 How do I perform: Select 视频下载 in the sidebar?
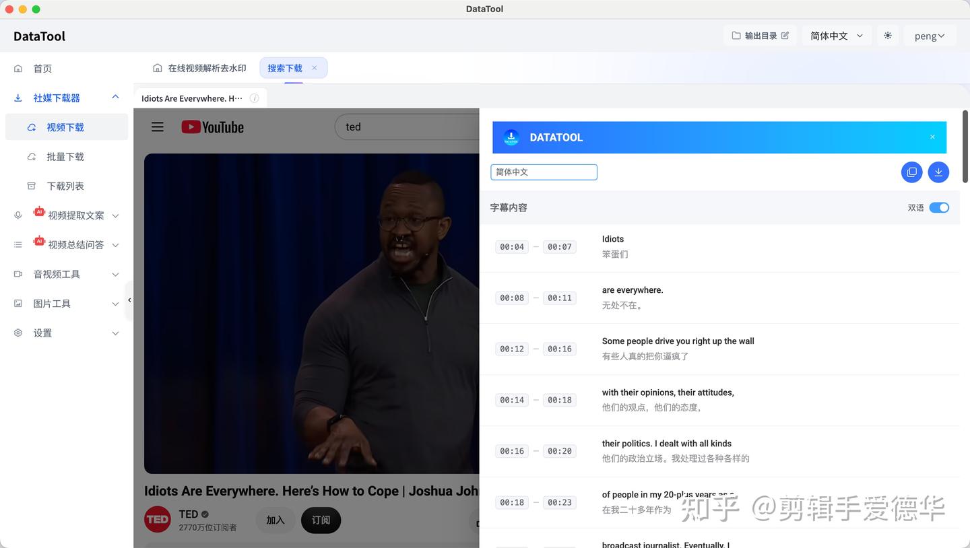point(66,127)
